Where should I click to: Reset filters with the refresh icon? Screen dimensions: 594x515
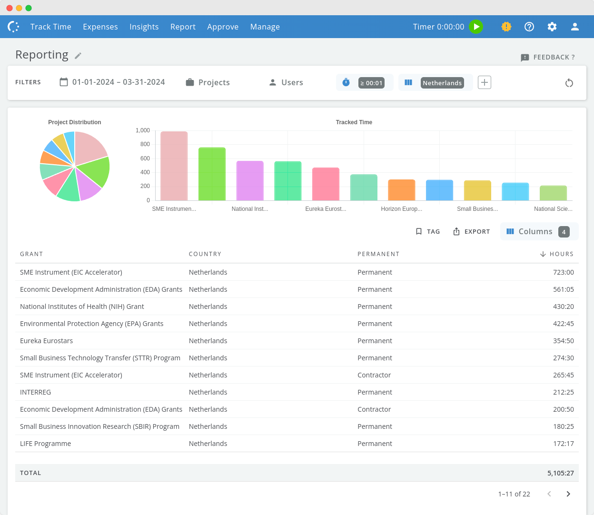pyautogui.click(x=569, y=83)
